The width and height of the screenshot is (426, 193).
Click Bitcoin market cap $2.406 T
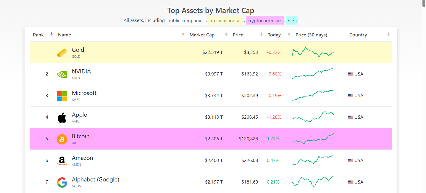click(214, 139)
